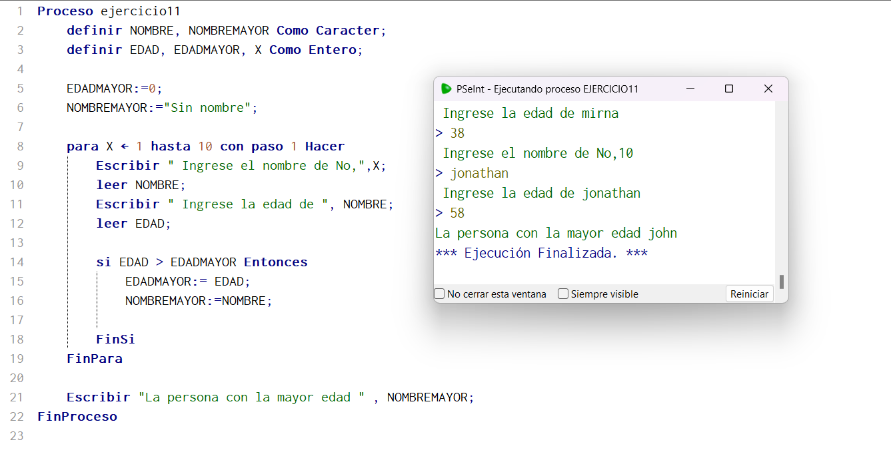Click line number 19 in the gutter
The image size is (891, 470).
pyautogui.click(x=17, y=359)
